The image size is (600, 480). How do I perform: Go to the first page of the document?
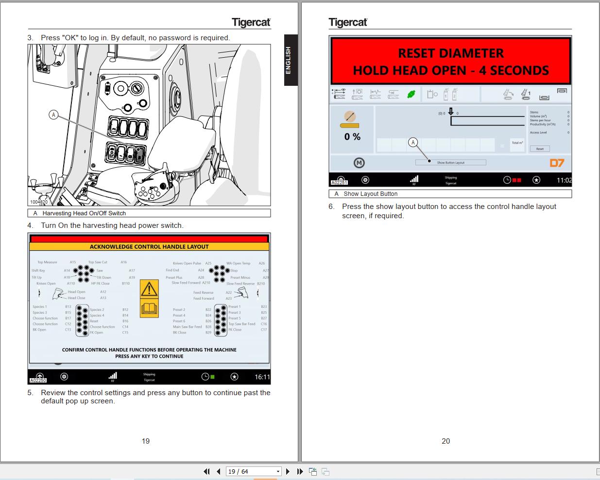(x=206, y=471)
